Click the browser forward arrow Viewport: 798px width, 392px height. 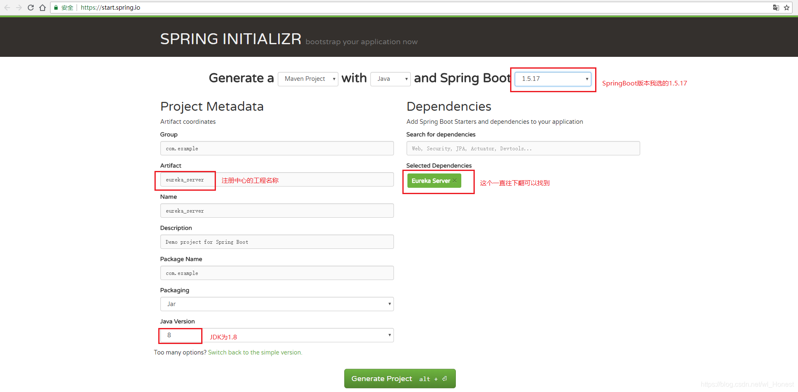click(19, 8)
